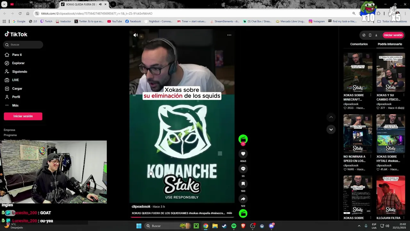Open Windows Start menu
Viewport: 410px width, 231px height.
coord(139,226)
